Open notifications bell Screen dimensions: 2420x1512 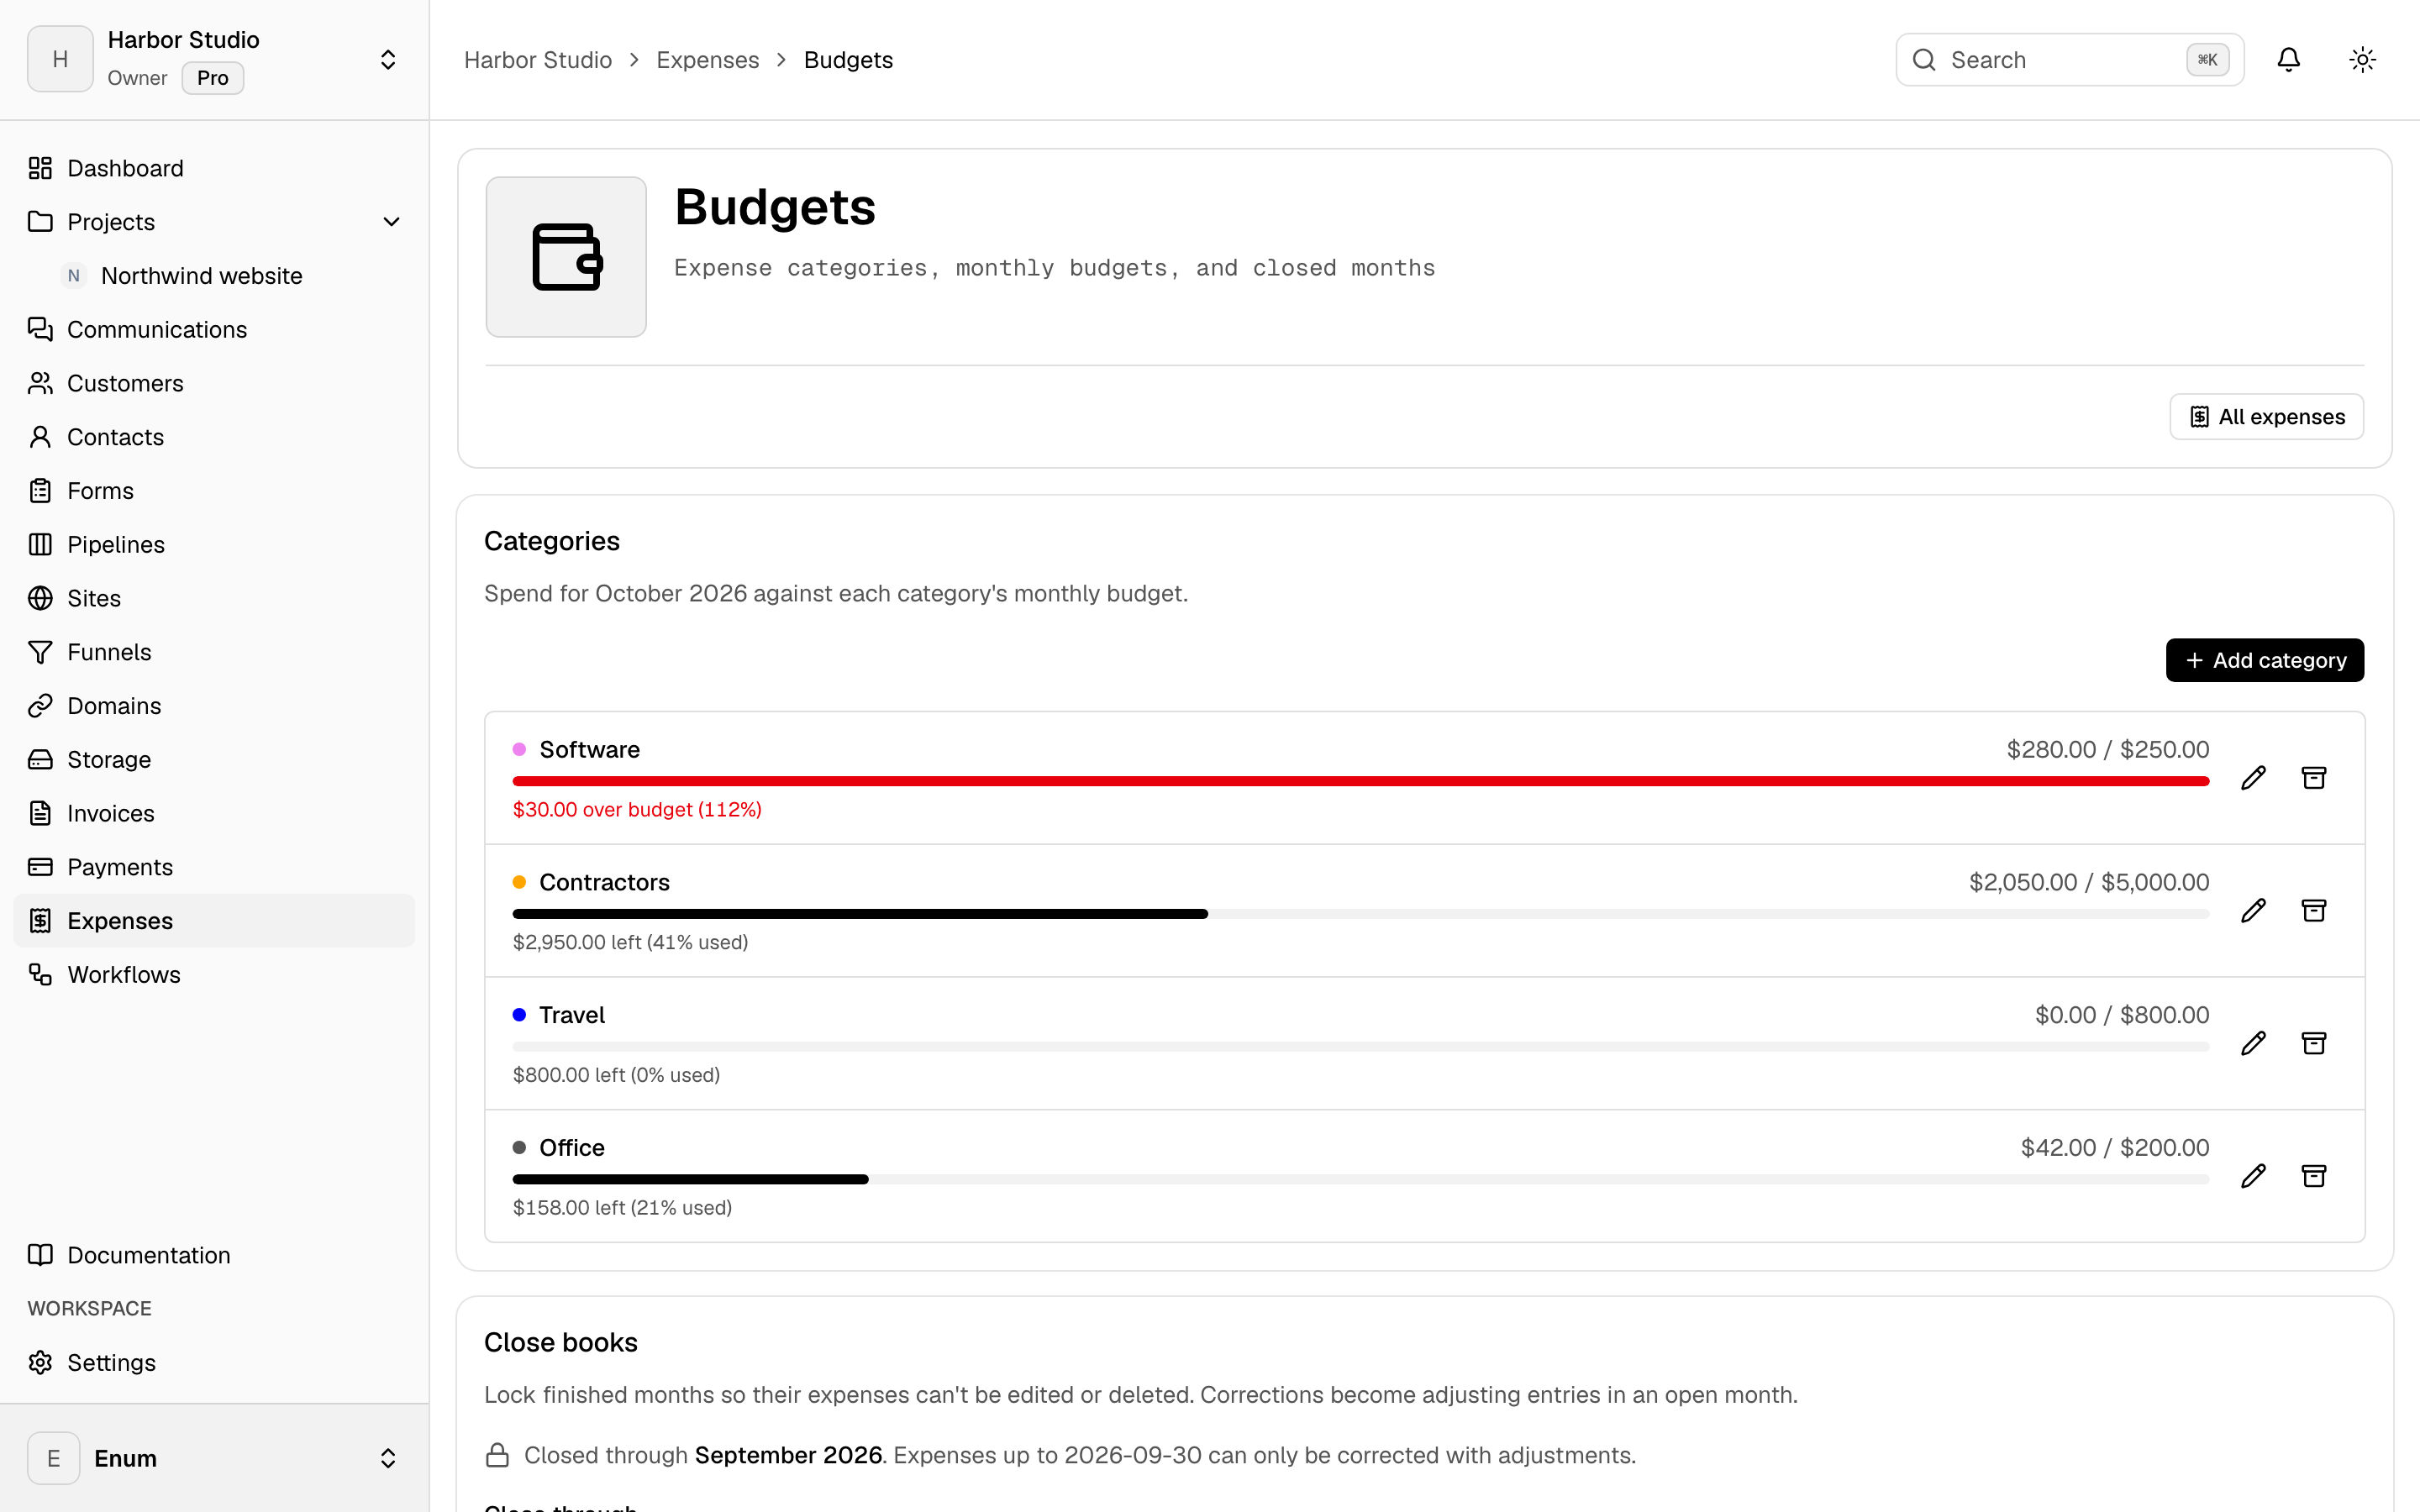pos(2289,60)
